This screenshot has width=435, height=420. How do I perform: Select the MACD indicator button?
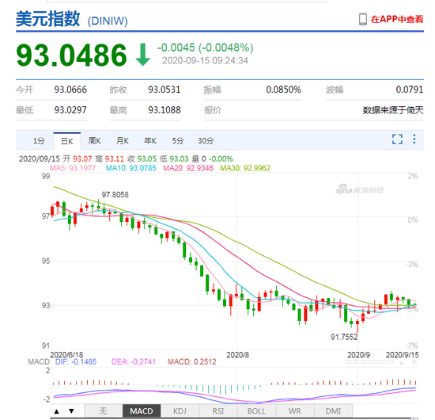pos(142,411)
